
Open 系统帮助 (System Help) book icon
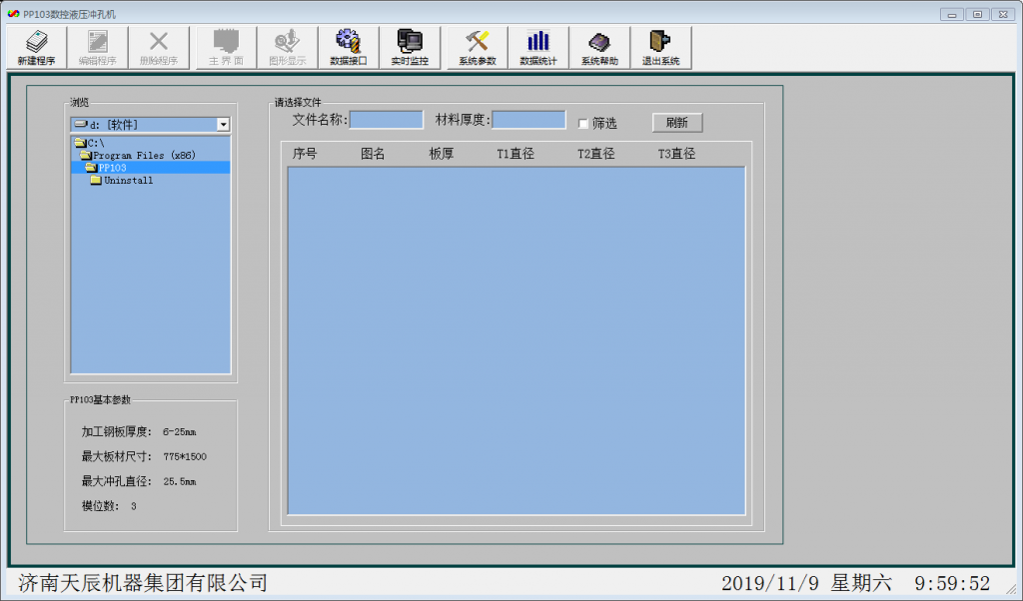coord(599,47)
